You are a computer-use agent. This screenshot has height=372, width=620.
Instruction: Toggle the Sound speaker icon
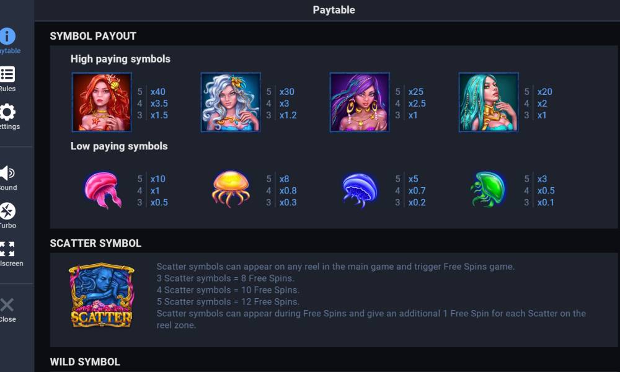pos(7,173)
